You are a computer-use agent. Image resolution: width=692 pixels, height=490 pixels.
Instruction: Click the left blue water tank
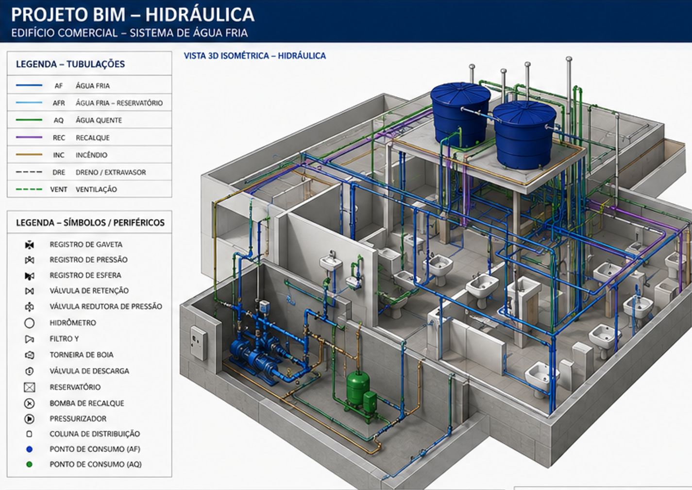(459, 115)
